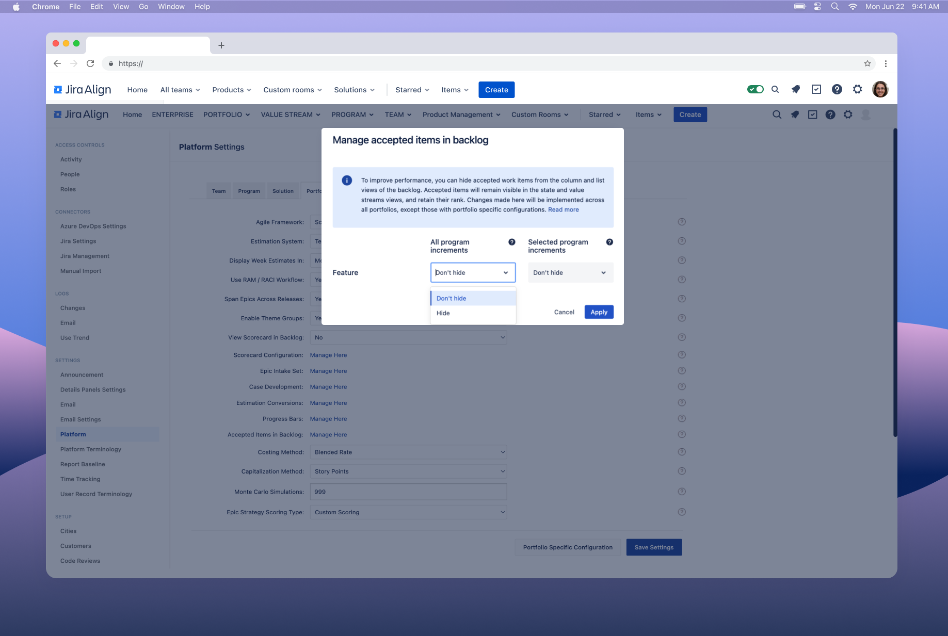948x636 pixels.
Task: Click the help icon beside All program increments
Action: coord(511,241)
